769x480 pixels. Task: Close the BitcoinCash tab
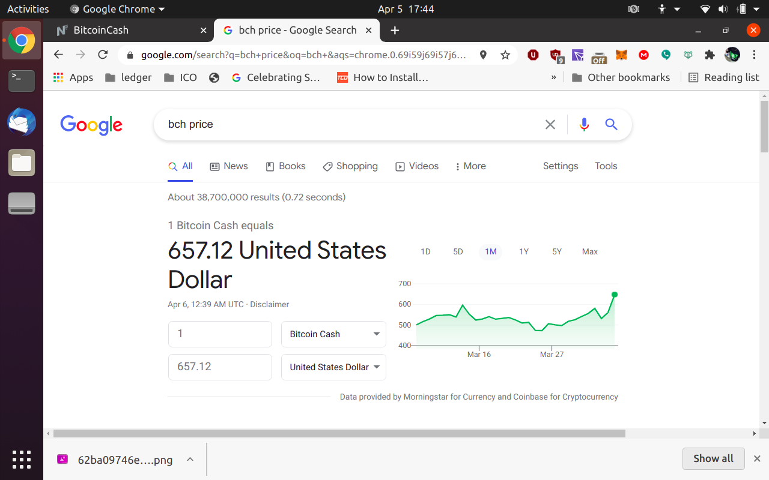pyautogui.click(x=203, y=30)
